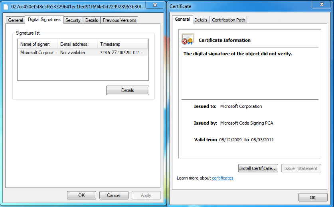The image size is (334, 207).
Task: Close the Certificate window
Action: (x=322, y=4)
